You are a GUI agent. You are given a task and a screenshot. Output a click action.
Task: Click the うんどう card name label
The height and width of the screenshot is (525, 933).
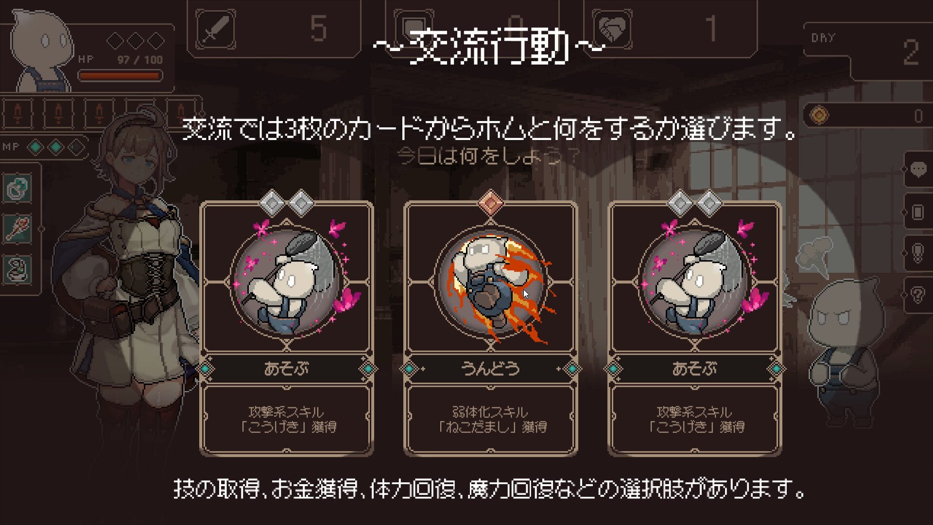pos(491,369)
